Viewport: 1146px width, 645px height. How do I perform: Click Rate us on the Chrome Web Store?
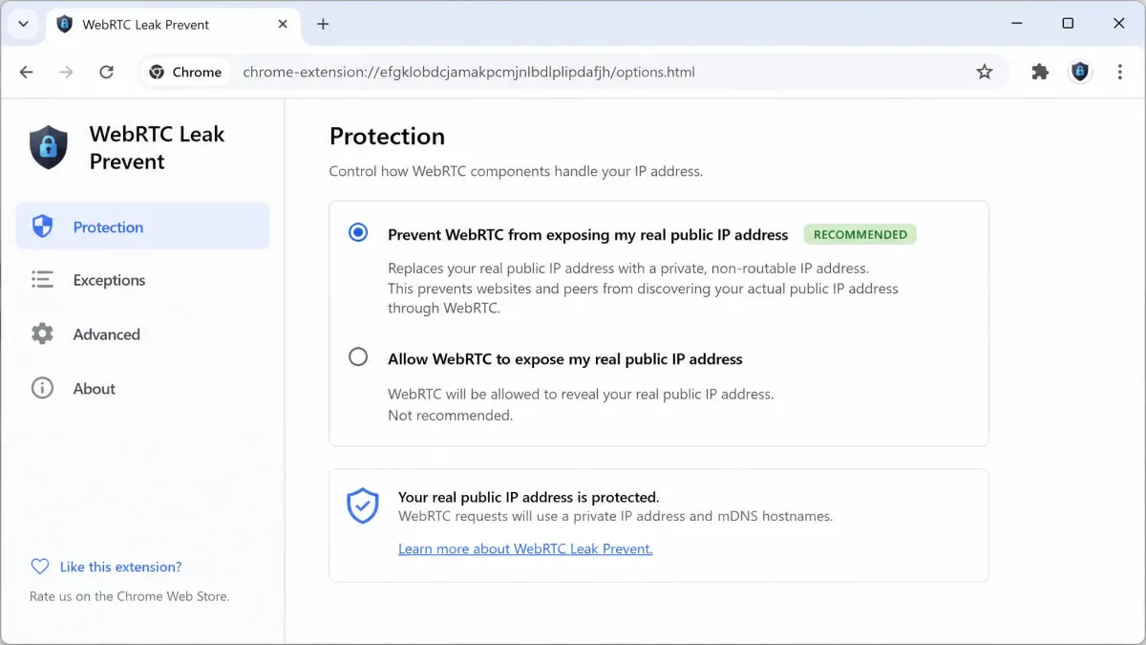(x=129, y=596)
